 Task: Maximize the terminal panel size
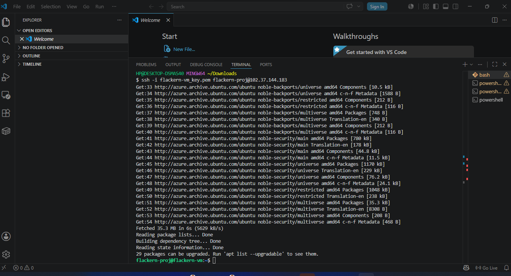click(495, 65)
